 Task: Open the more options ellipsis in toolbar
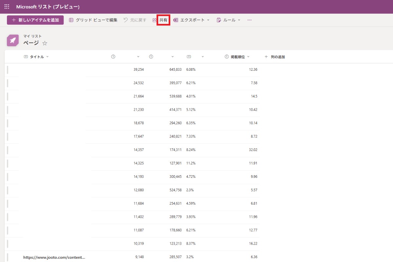(x=250, y=20)
